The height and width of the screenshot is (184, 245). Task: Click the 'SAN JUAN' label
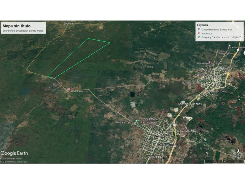pyautogui.click(x=205, y=72)
